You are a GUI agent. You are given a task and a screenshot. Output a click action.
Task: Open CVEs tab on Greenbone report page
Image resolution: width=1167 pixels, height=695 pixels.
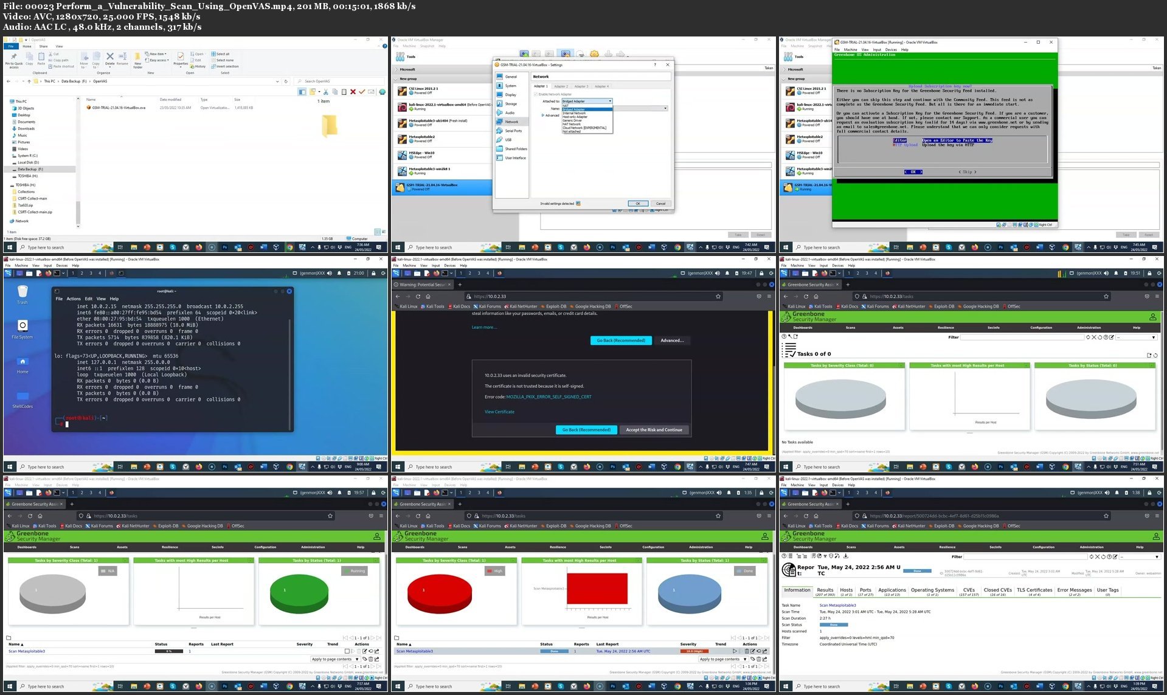(969, 592)
